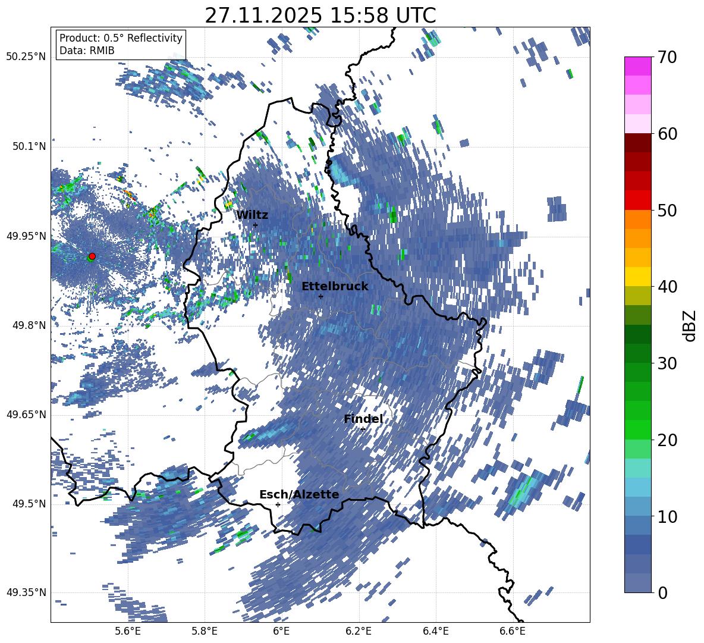Click the title '27.11.2025 15:58 UTC'

tap(320, 16)
